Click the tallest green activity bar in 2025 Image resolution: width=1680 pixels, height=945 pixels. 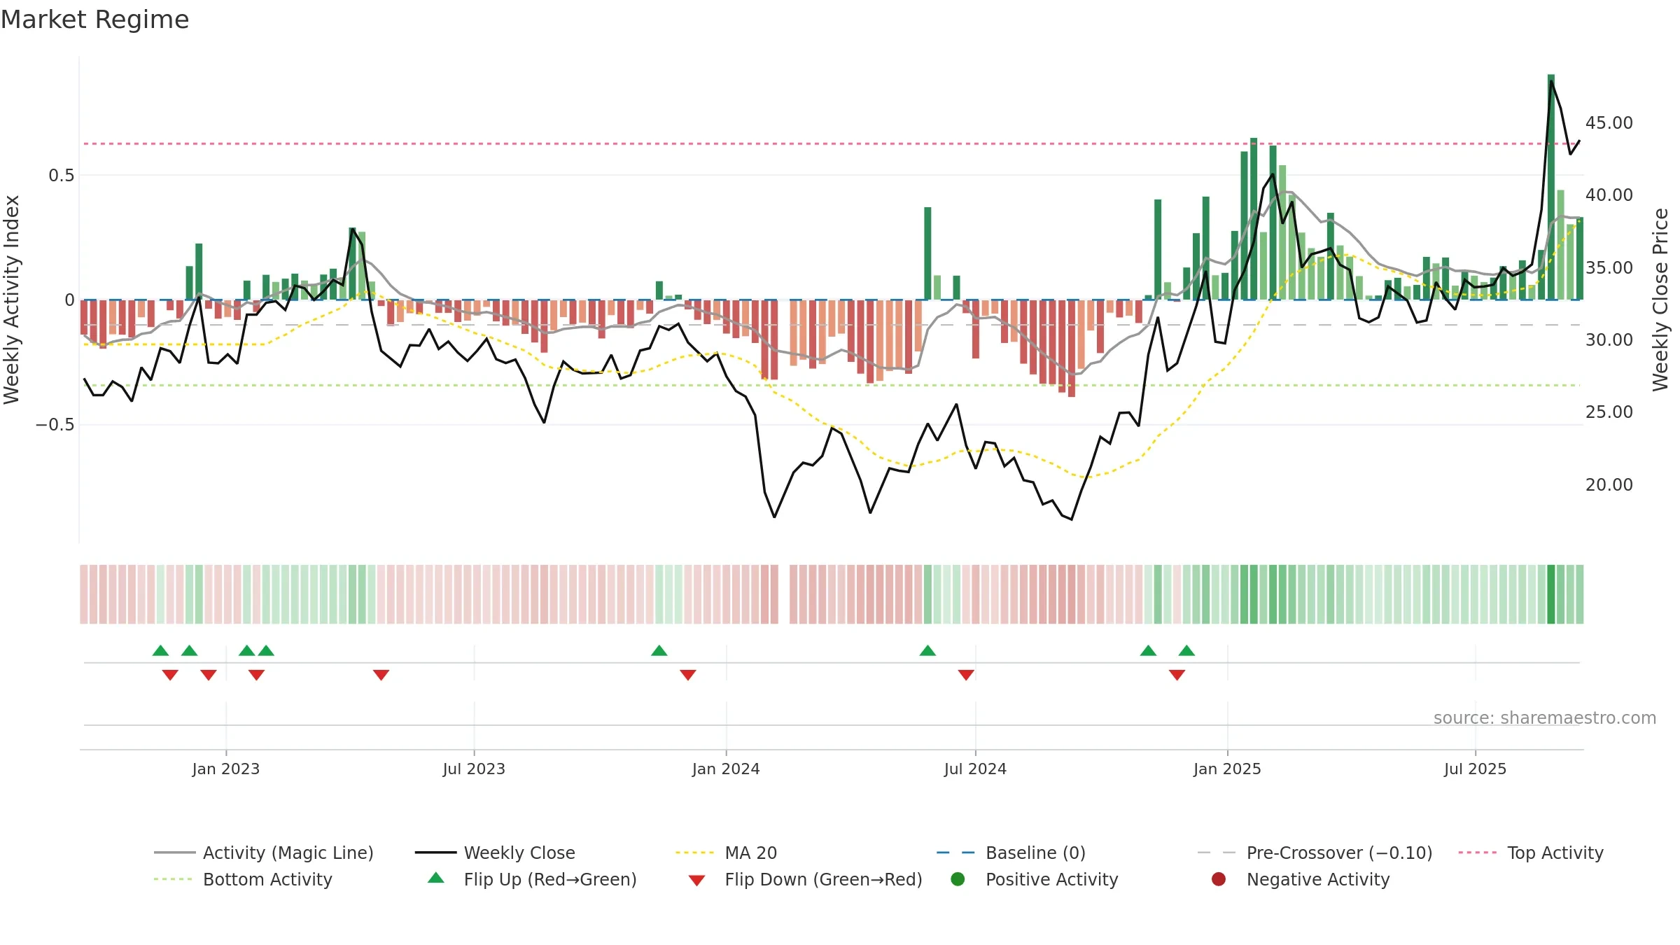click(x=1551, y=187)
